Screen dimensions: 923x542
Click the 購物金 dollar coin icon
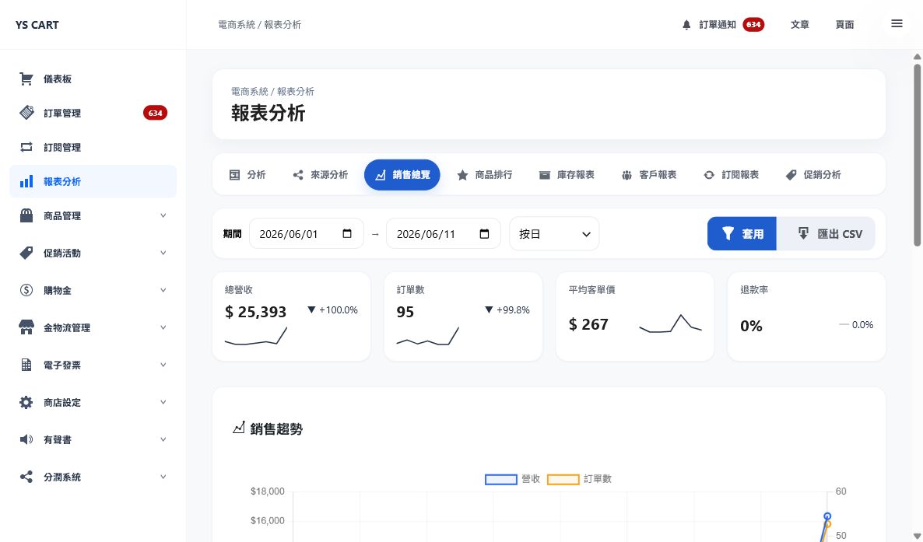(26, 290)
